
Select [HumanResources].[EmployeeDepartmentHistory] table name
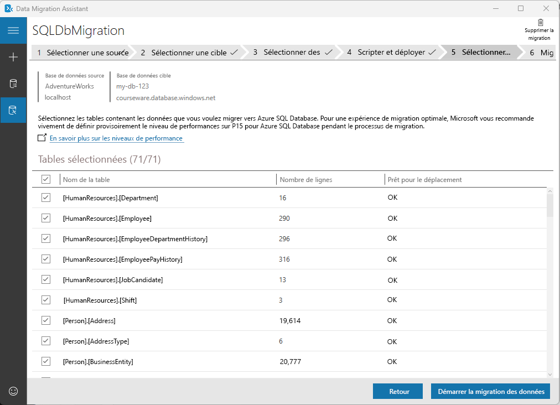[135, 239]
